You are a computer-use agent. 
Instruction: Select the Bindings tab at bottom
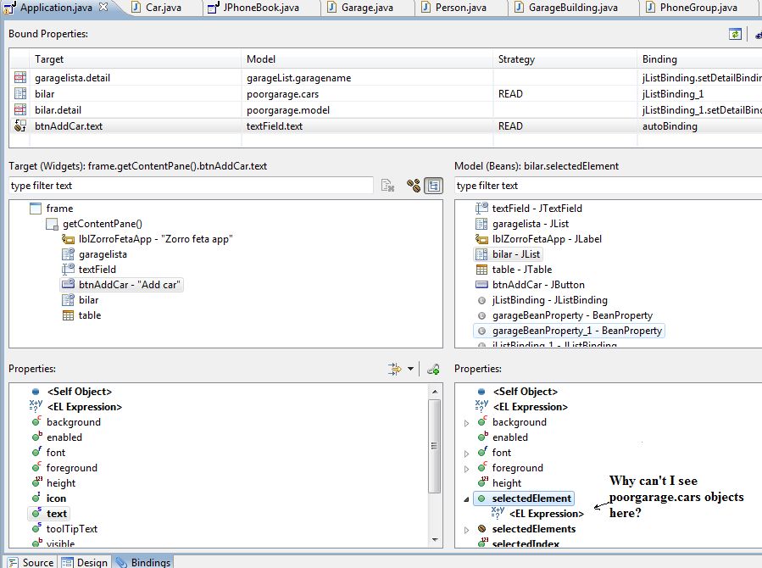click(144, 562)
